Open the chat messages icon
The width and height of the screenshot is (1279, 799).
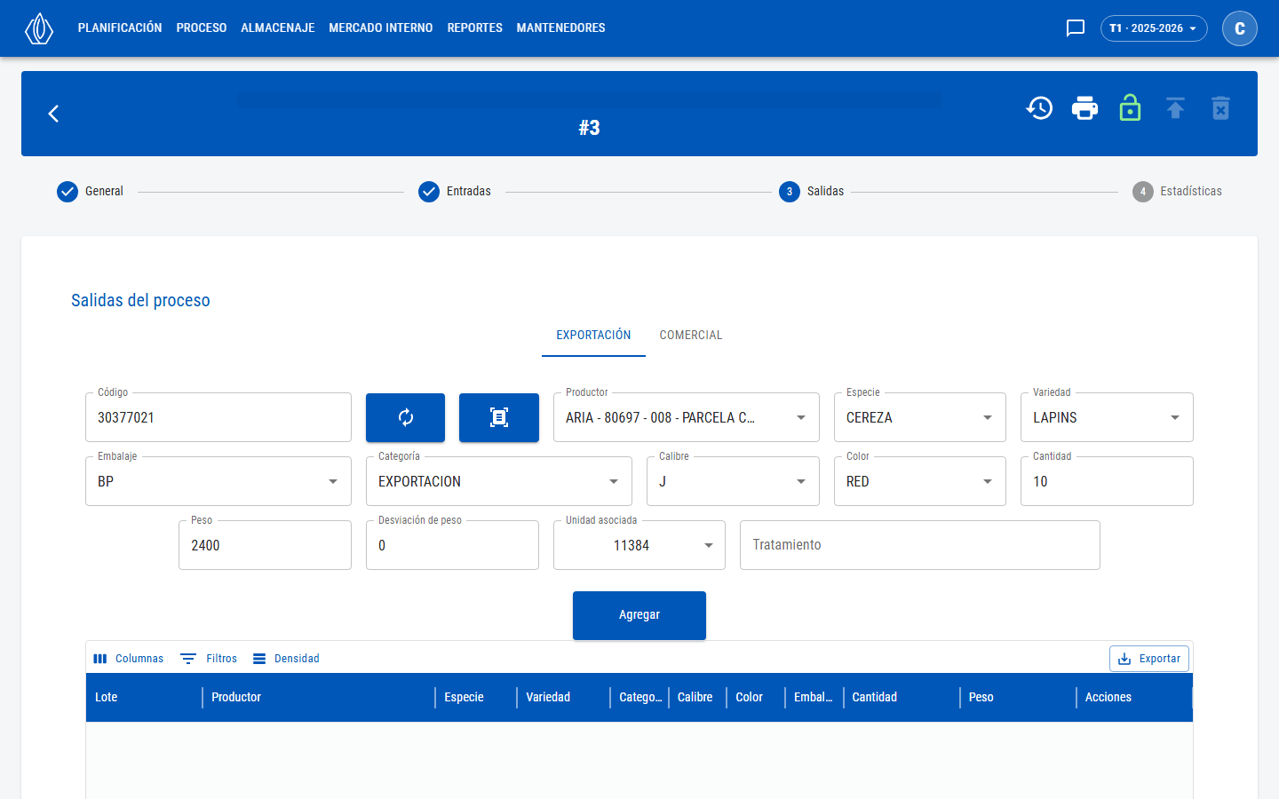pyautogui.click(x=1076, y=28)
